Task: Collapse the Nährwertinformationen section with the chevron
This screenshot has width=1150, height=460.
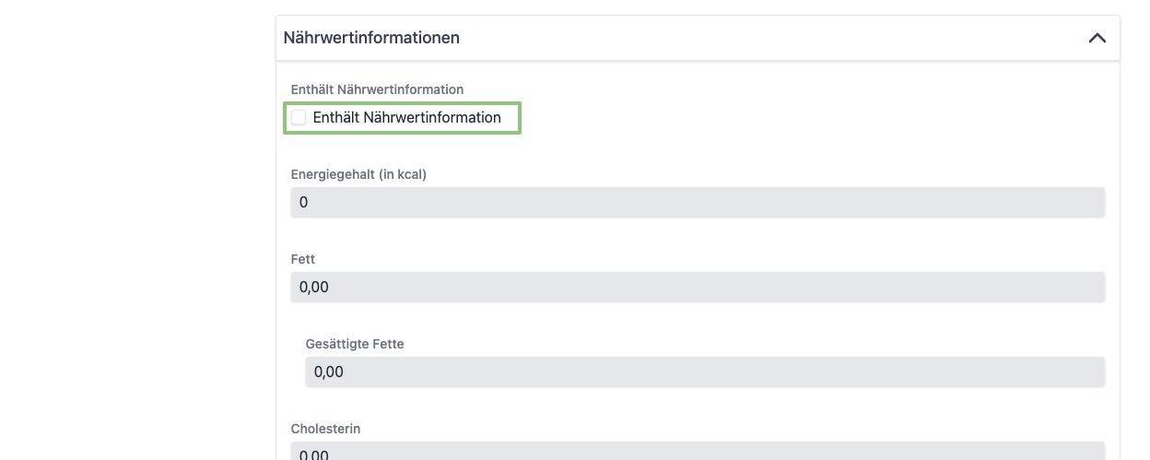Action: point(1097,39)
